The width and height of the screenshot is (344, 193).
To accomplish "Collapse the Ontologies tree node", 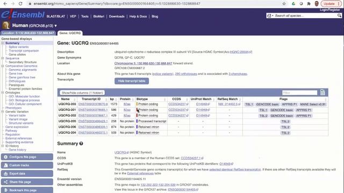I will point(3,93).
